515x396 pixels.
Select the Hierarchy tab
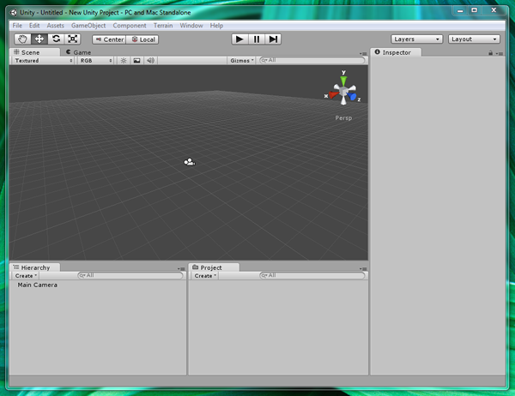pos(35,267)
